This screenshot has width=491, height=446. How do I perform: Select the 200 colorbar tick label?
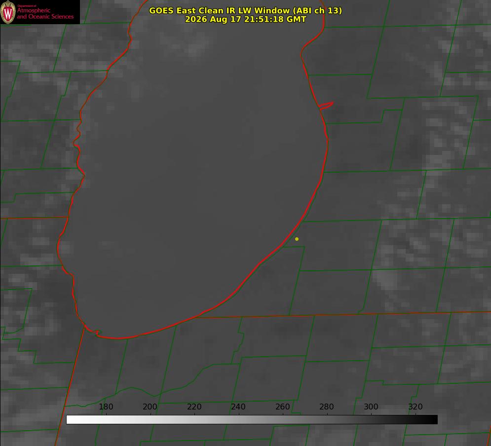[150, 407]
